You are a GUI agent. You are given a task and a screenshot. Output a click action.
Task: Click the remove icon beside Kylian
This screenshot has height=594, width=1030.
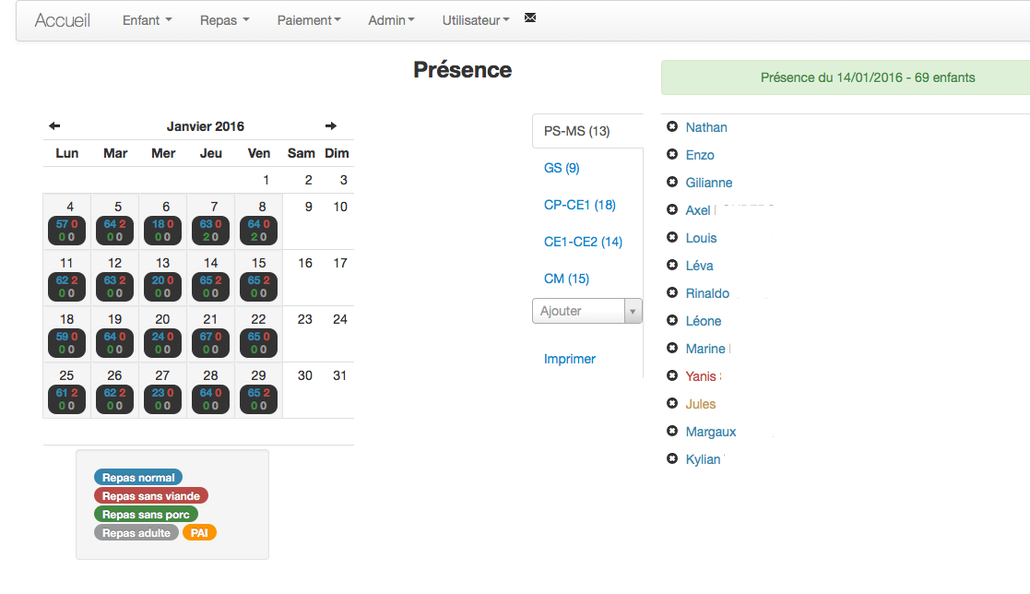pyautogui.click(x=672, y=459)
